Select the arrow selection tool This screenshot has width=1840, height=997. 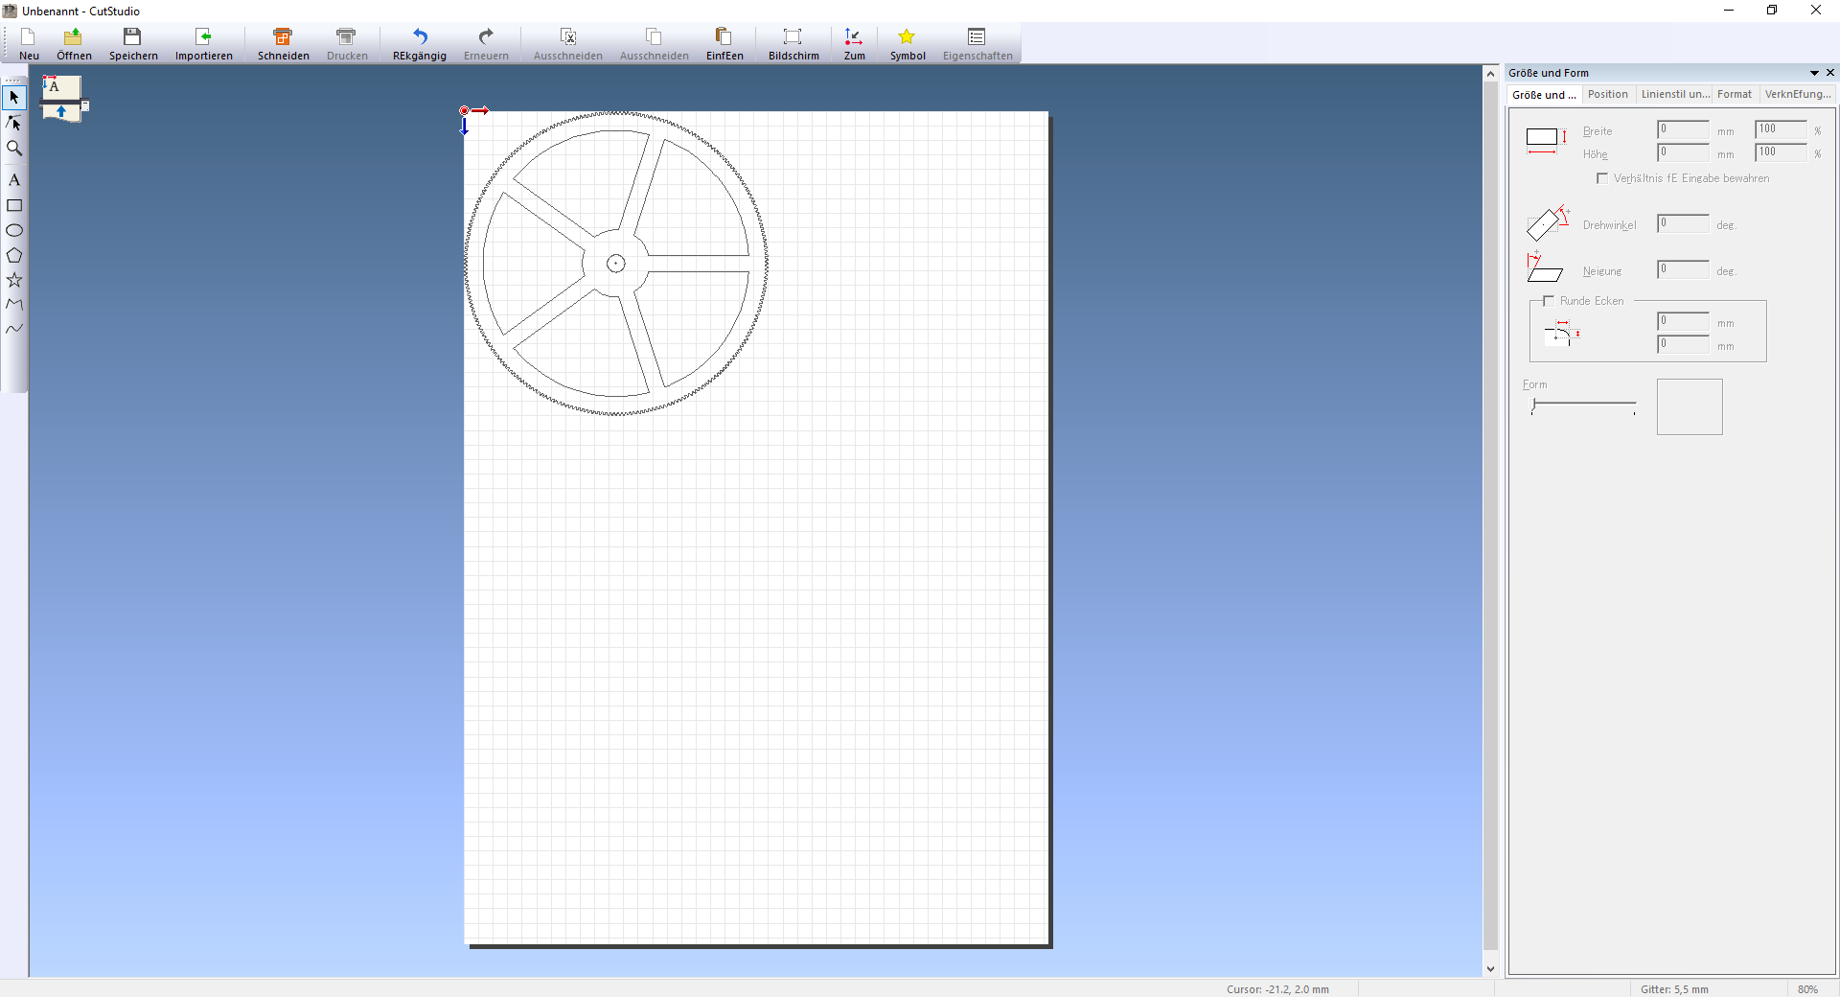[x=14, y=98]
